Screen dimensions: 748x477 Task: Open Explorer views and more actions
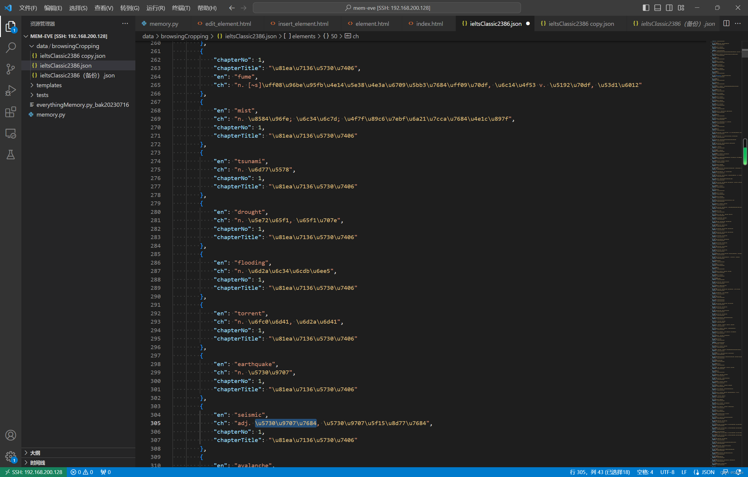point(125,24)
